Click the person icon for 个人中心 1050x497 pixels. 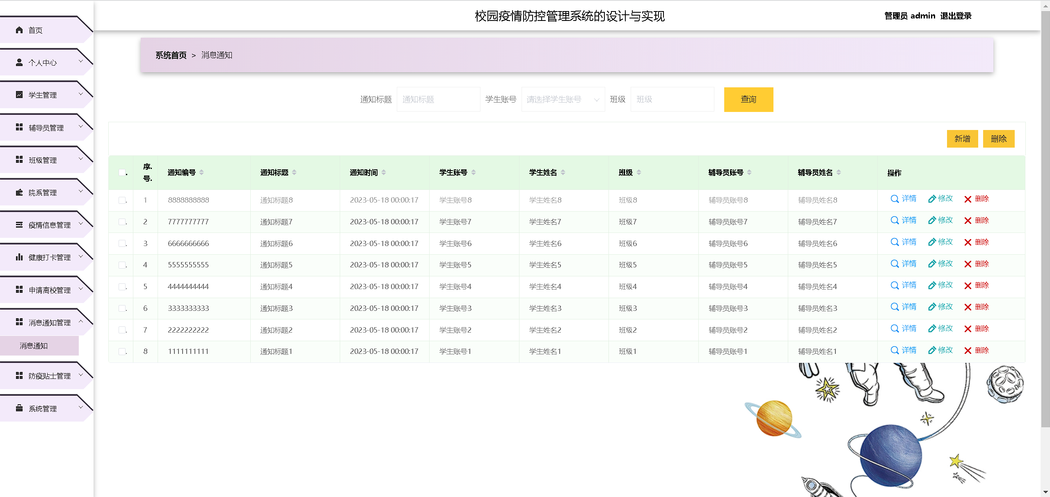tap(19, 62)
